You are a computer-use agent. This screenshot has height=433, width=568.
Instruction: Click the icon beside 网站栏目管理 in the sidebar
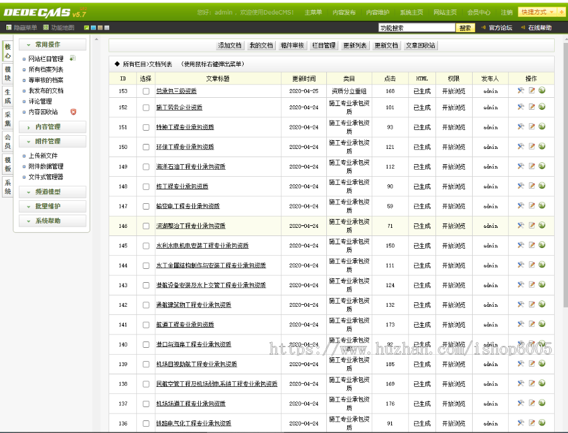tap(73, 58)
